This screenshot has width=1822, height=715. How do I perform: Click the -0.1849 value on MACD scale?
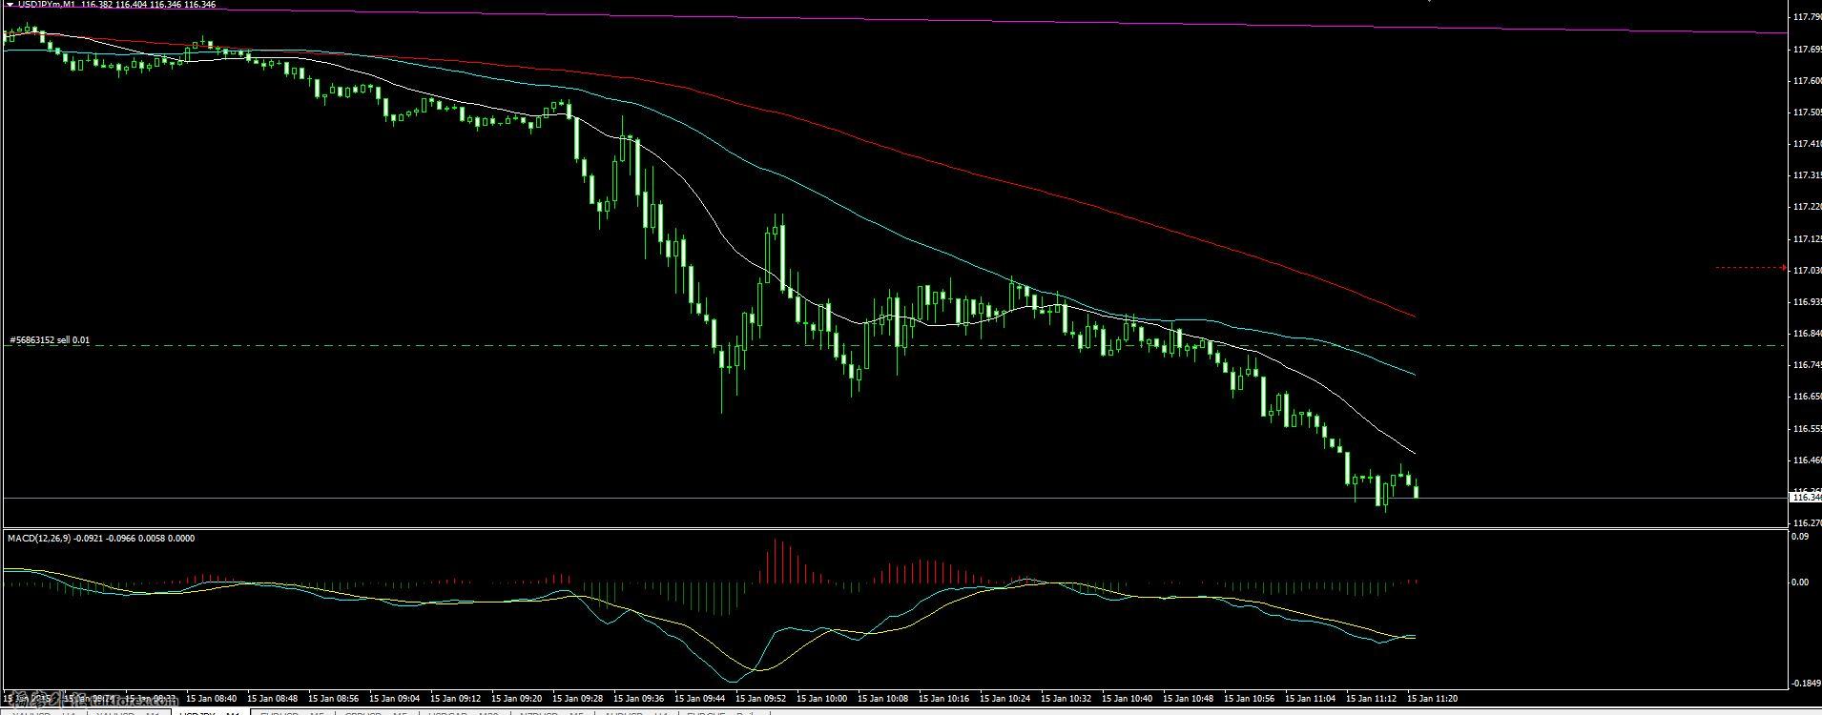click(x=1805, y=683)
